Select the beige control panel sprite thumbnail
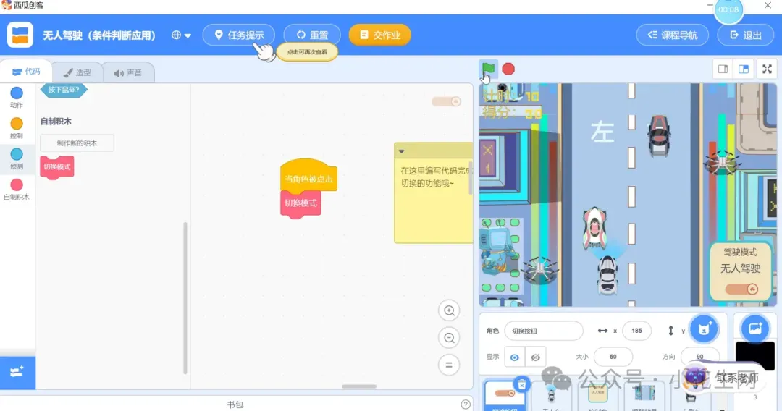The image size is (782, 411). [597, 397]
